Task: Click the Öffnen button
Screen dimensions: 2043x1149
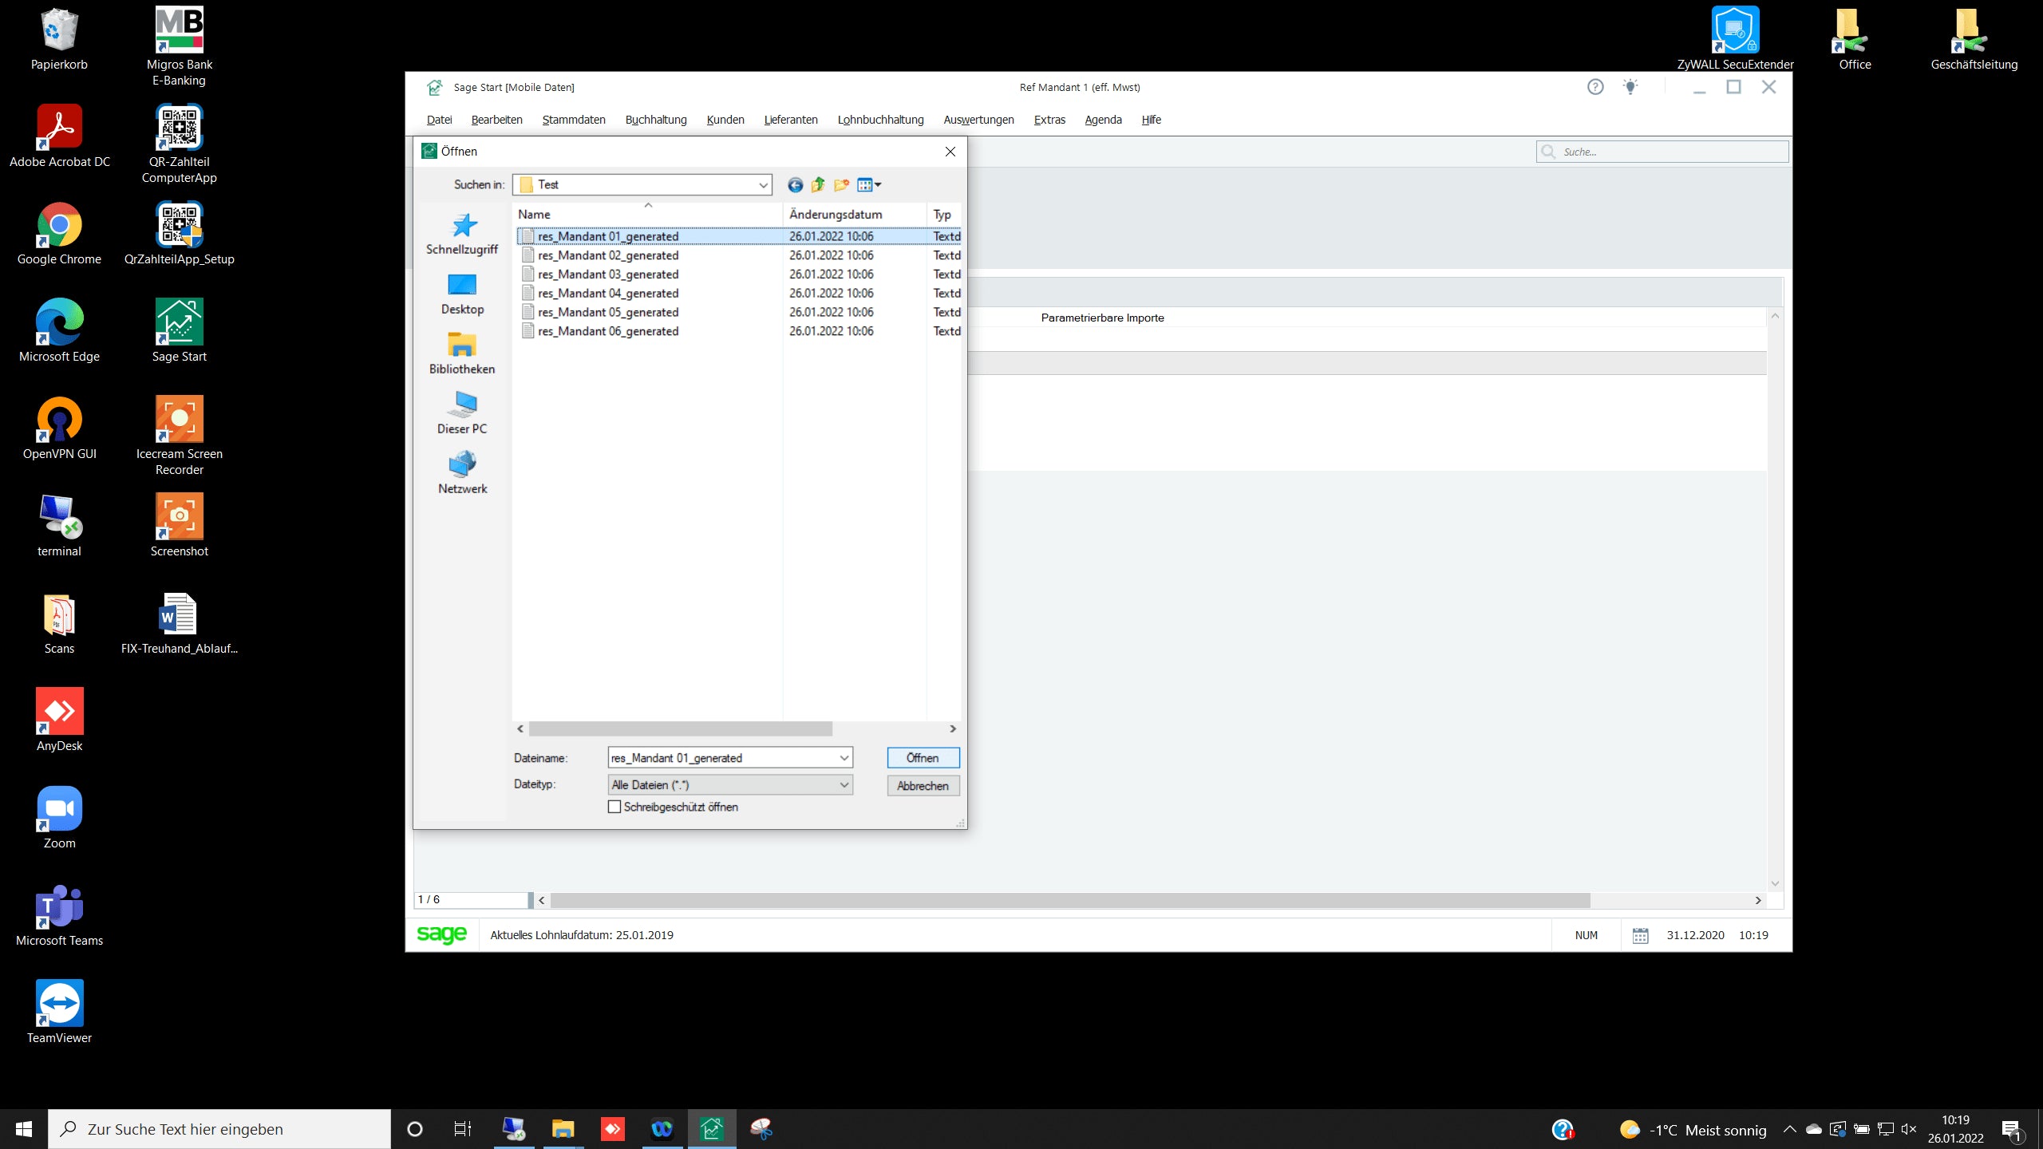Action: point(923,758)
